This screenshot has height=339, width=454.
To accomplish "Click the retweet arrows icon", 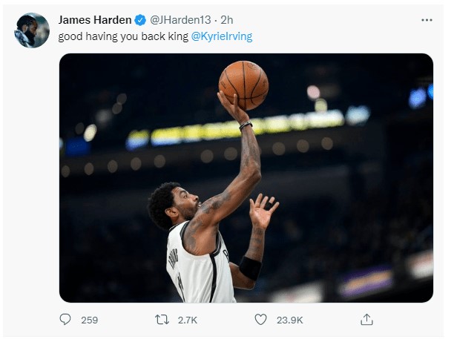I will click(x=160, y=320).
